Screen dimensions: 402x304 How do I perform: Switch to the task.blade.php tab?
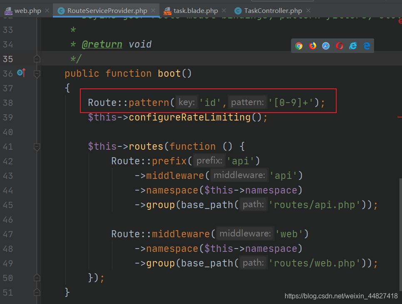(x=196, y=11)
